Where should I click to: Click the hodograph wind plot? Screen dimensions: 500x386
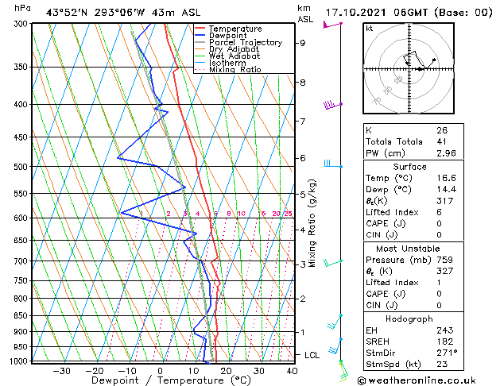click(x=409, y=68)
